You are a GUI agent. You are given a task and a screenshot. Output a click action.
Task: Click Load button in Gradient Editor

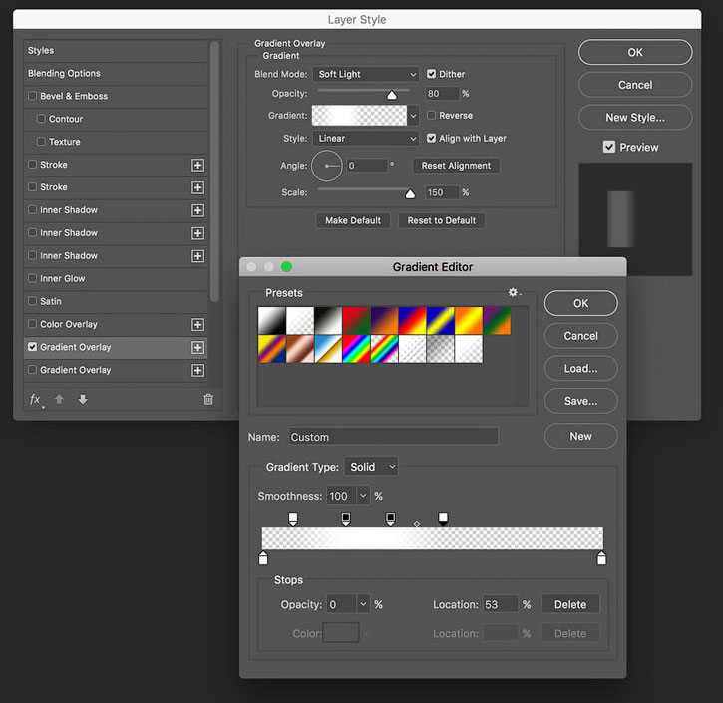(x=581, y=369)
